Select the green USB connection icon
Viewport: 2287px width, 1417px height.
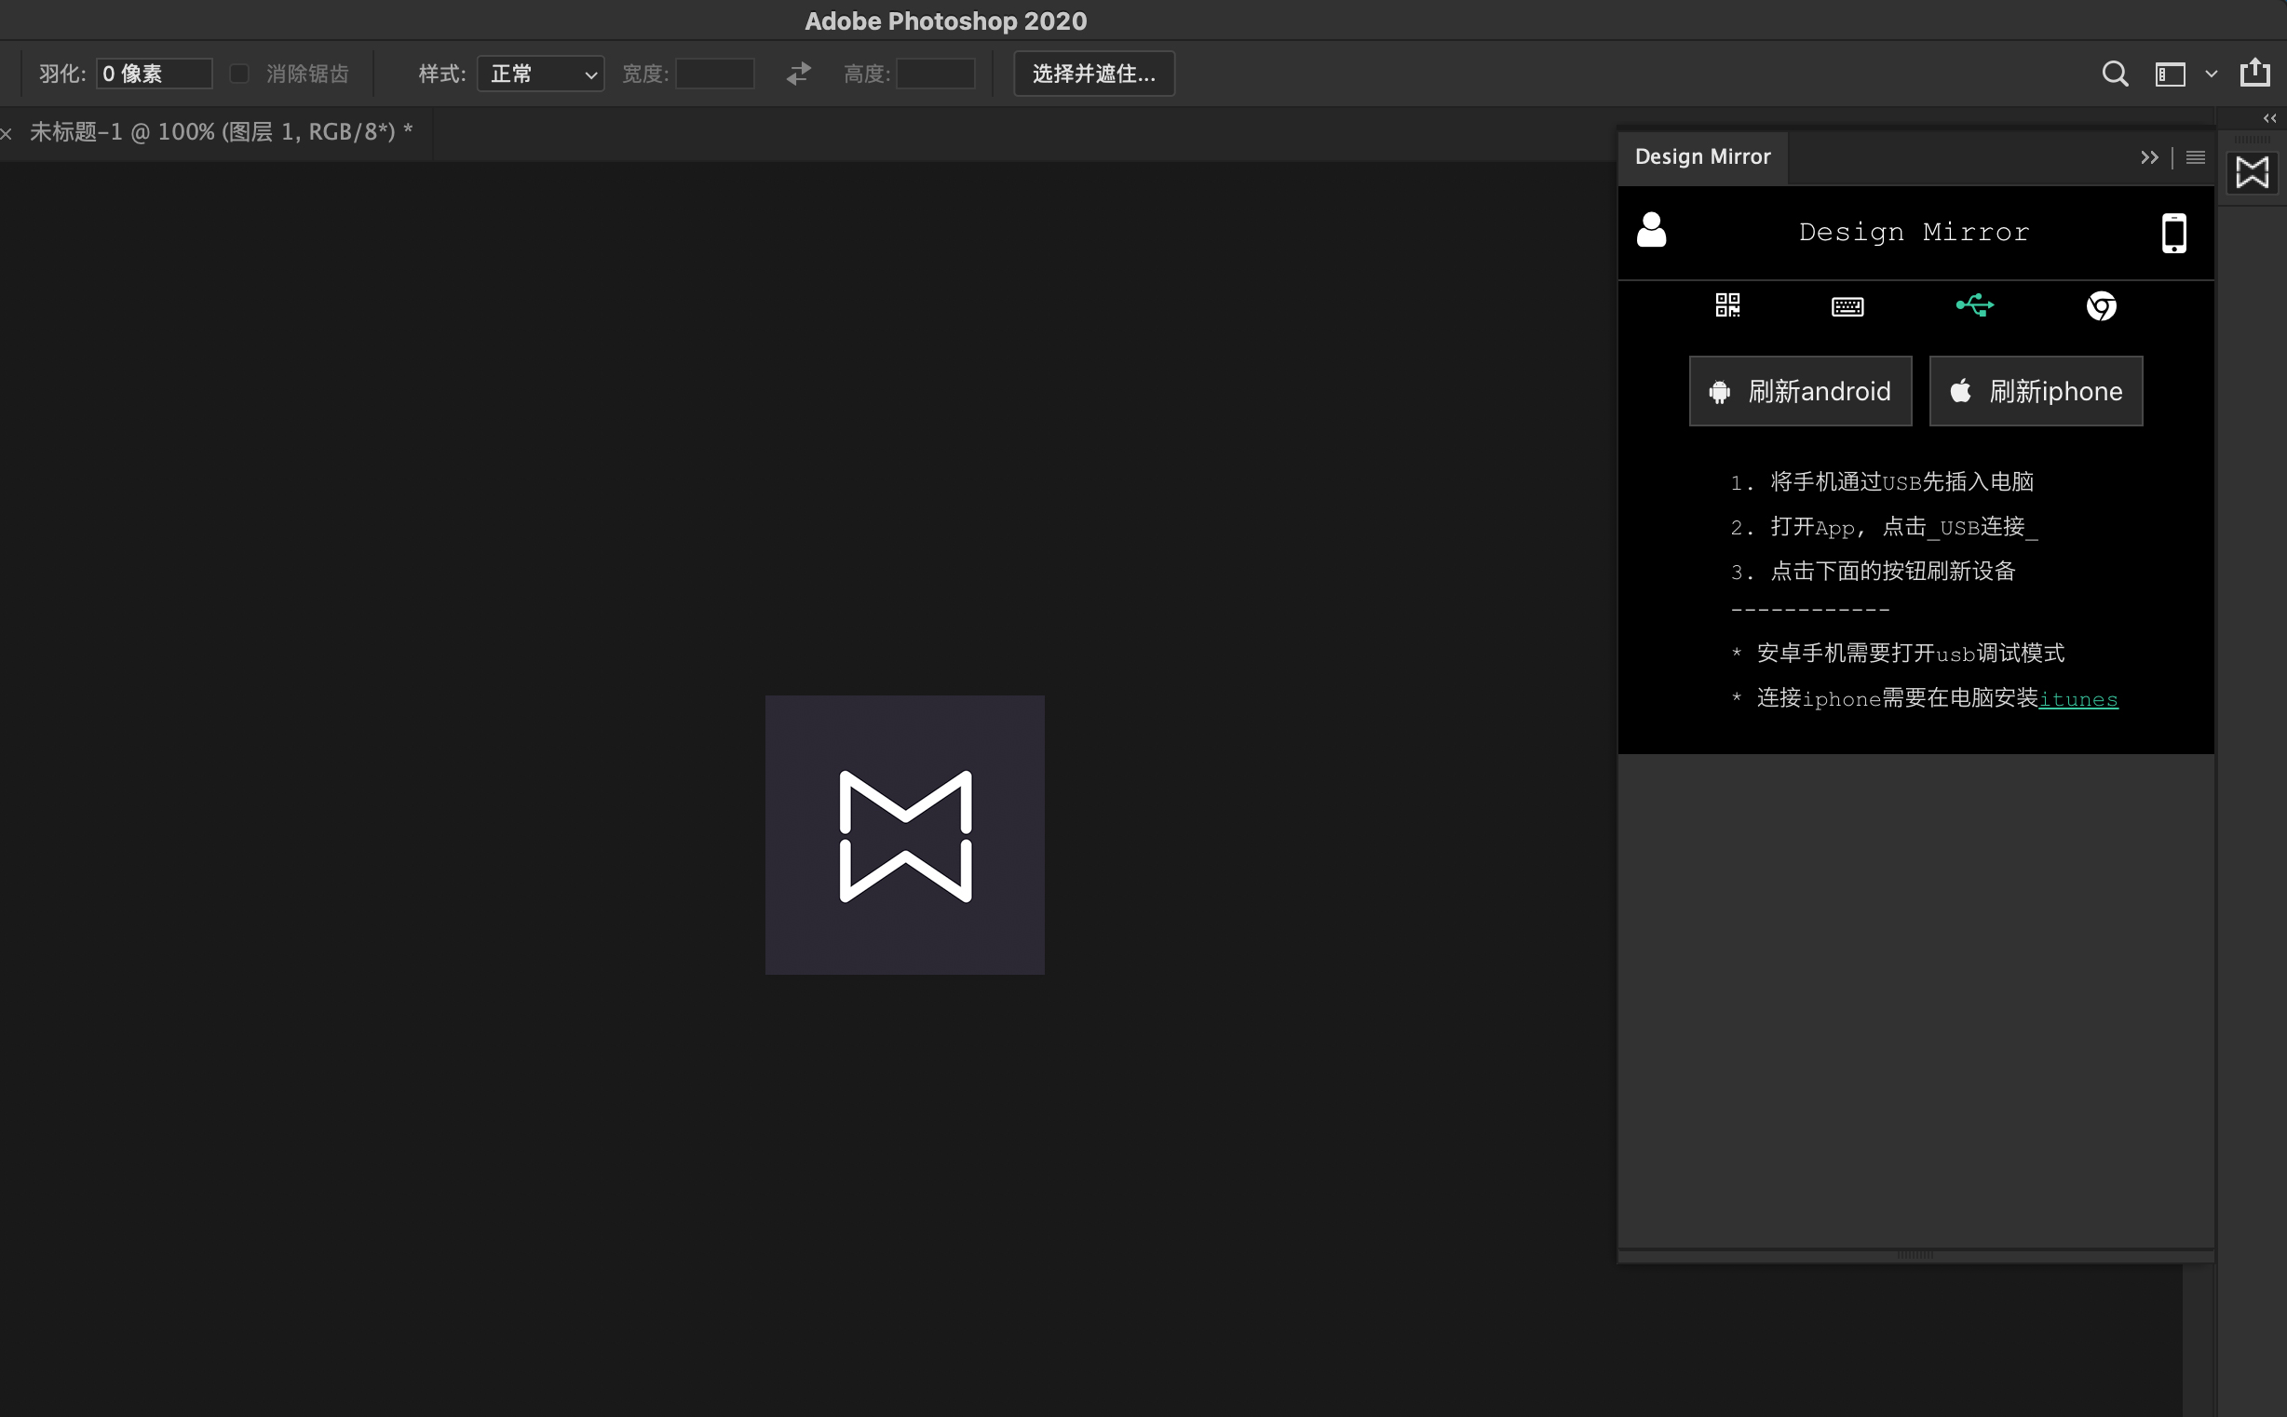pos(1975,305)
